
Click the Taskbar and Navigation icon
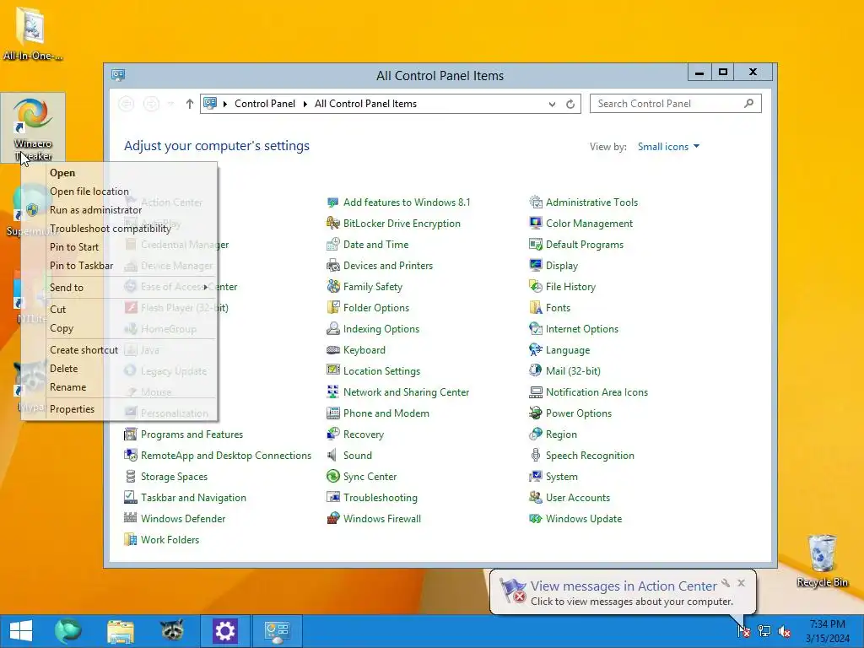pyautogui.click(x=131, y=498)
